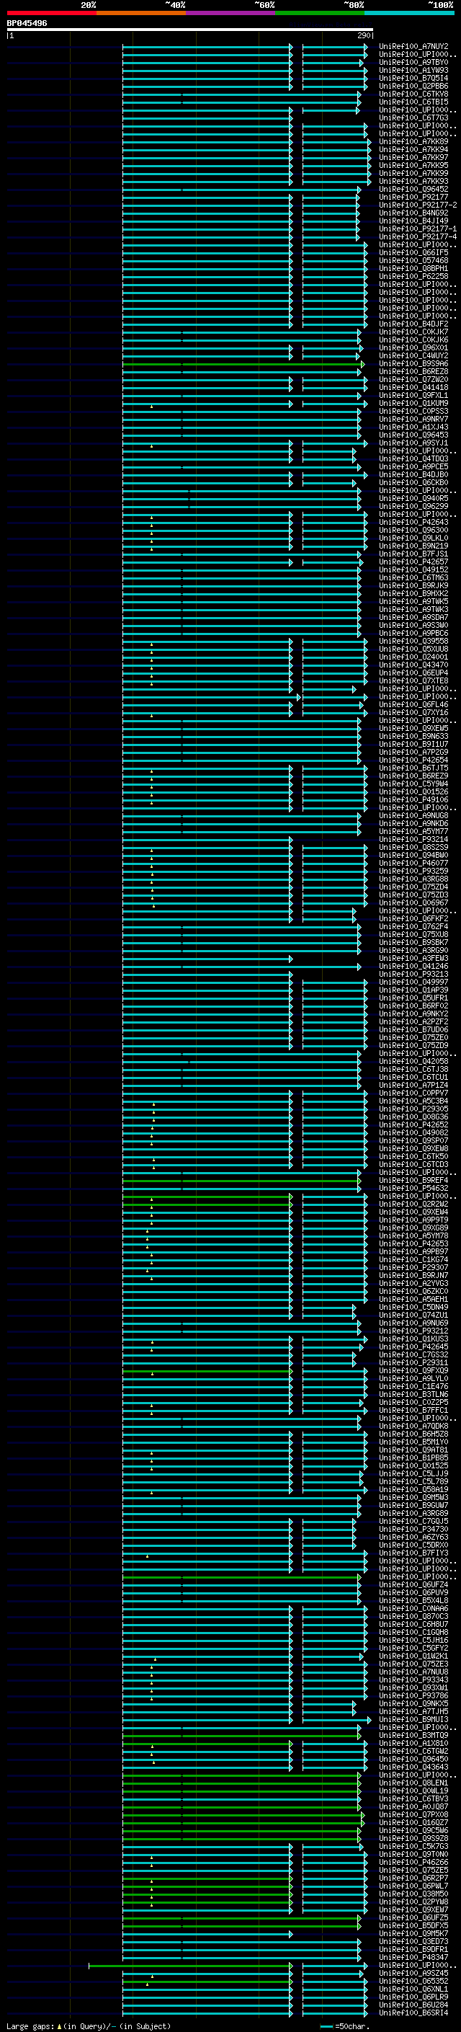Click the UniRef100_B9SBK7 label
The width and height of the screenshot is (461, 2032).
click(x=413, y=943)
